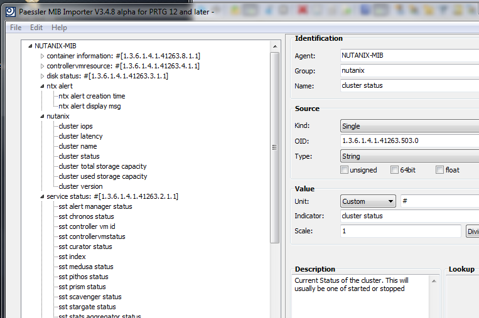Select sst index item
Screen dimensions: 479x318
tap(72, 257)
